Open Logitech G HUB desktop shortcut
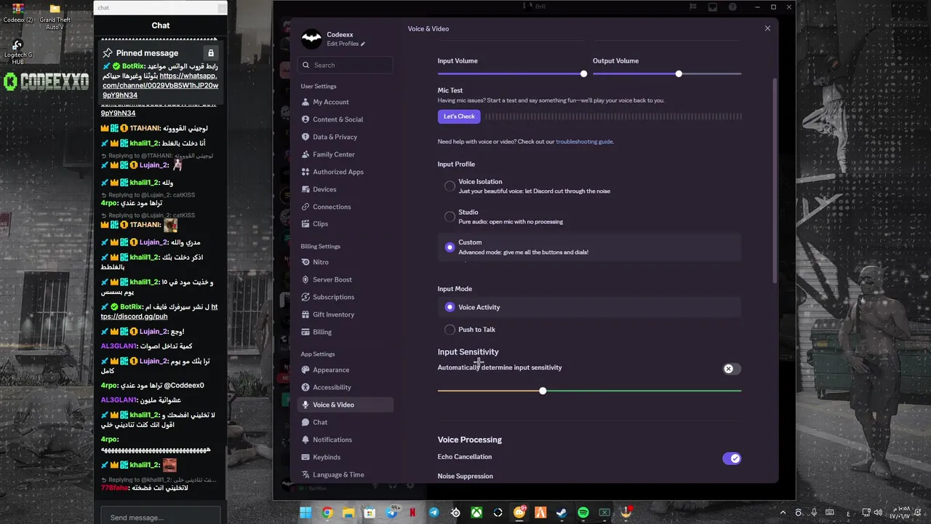 [x=18, y=51]
